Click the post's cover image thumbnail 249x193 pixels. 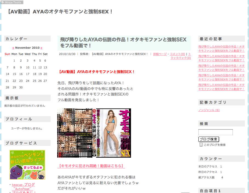click(x=94, y=133)
